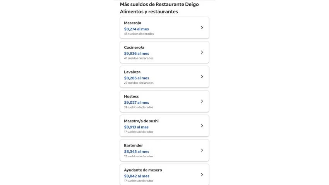Screen dimensions: 329x185
Task: Click $8,913 al mes salary figure
Action: point(136,127)
